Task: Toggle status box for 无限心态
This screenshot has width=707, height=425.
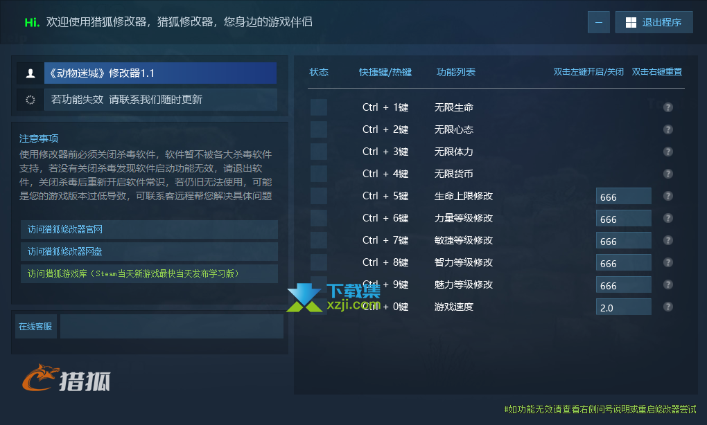Action: coord(319,129)
